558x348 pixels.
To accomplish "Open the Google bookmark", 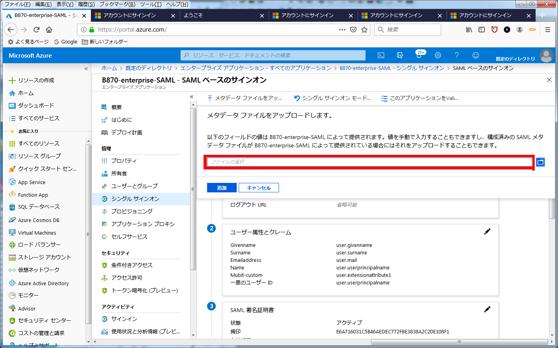I will pyautogui.click(x=66, y=41).
